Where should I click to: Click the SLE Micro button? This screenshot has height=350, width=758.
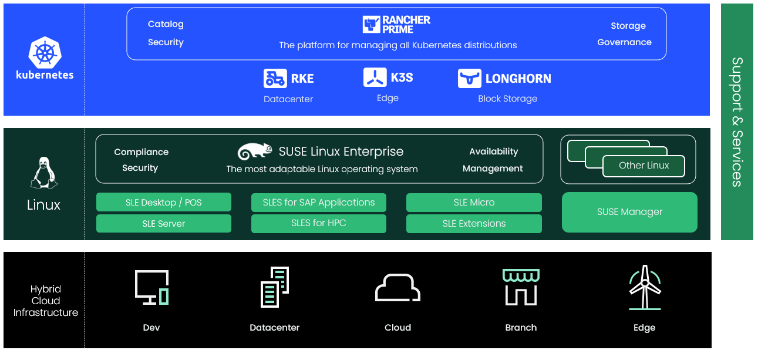[x=474, y=203]
